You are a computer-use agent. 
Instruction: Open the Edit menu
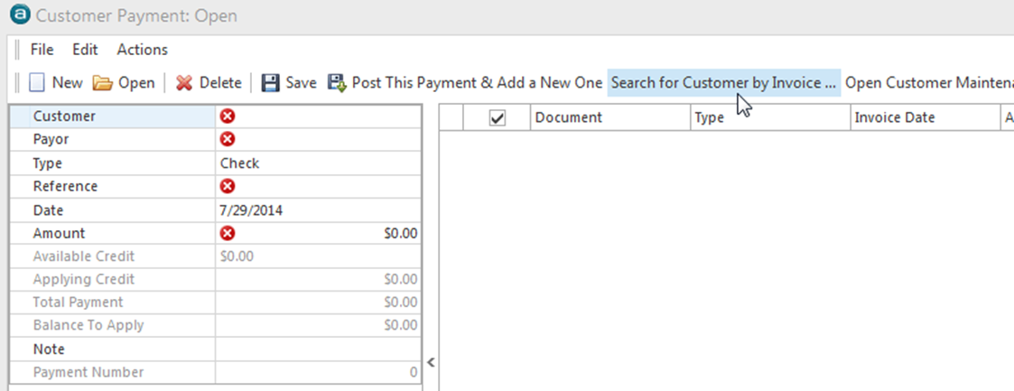point(85,50)
